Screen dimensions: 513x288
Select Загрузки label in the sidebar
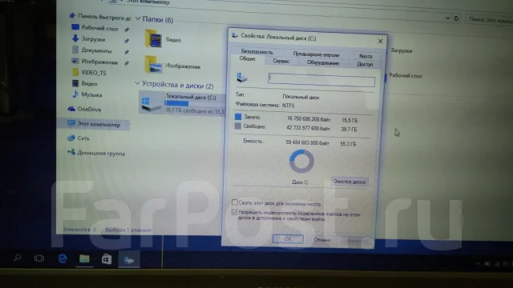[93, 39]
